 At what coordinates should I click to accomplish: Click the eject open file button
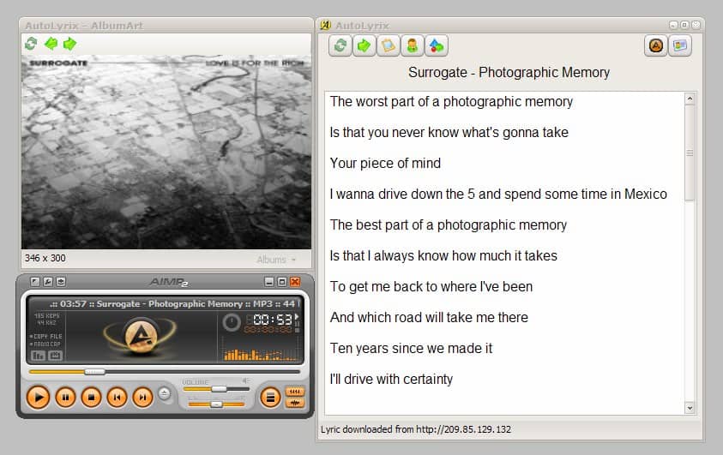(165, 394)
